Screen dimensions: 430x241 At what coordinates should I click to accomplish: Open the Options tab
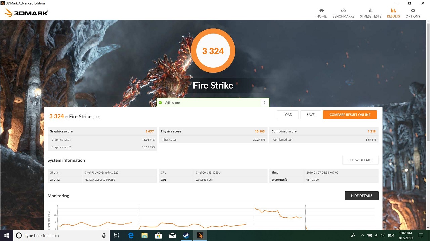[x=413, y=13]
